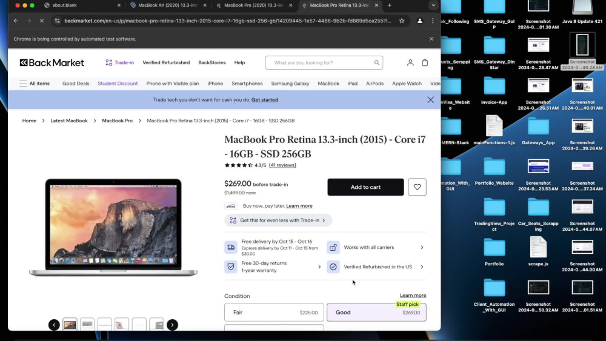Viewport: 606px width, 341px height.
Task: Go to MacBook Pro breadcrumb
Action: (117, 121)
